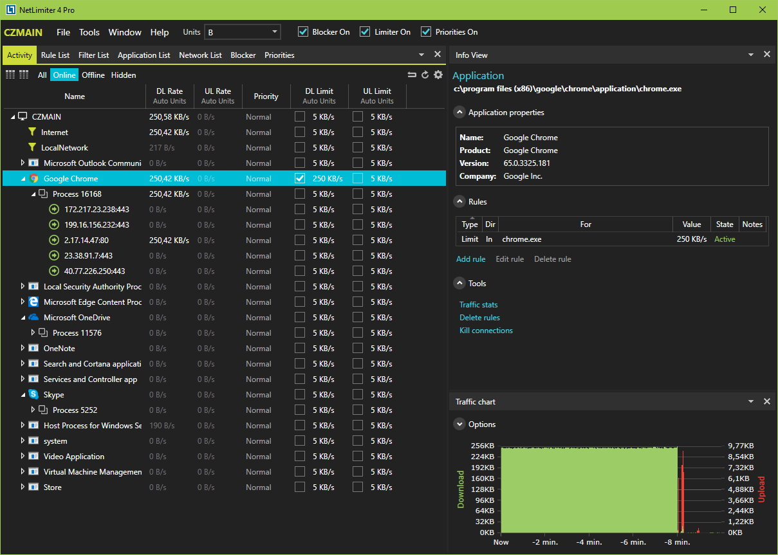Collapse the Application properties section

[459, 113]
